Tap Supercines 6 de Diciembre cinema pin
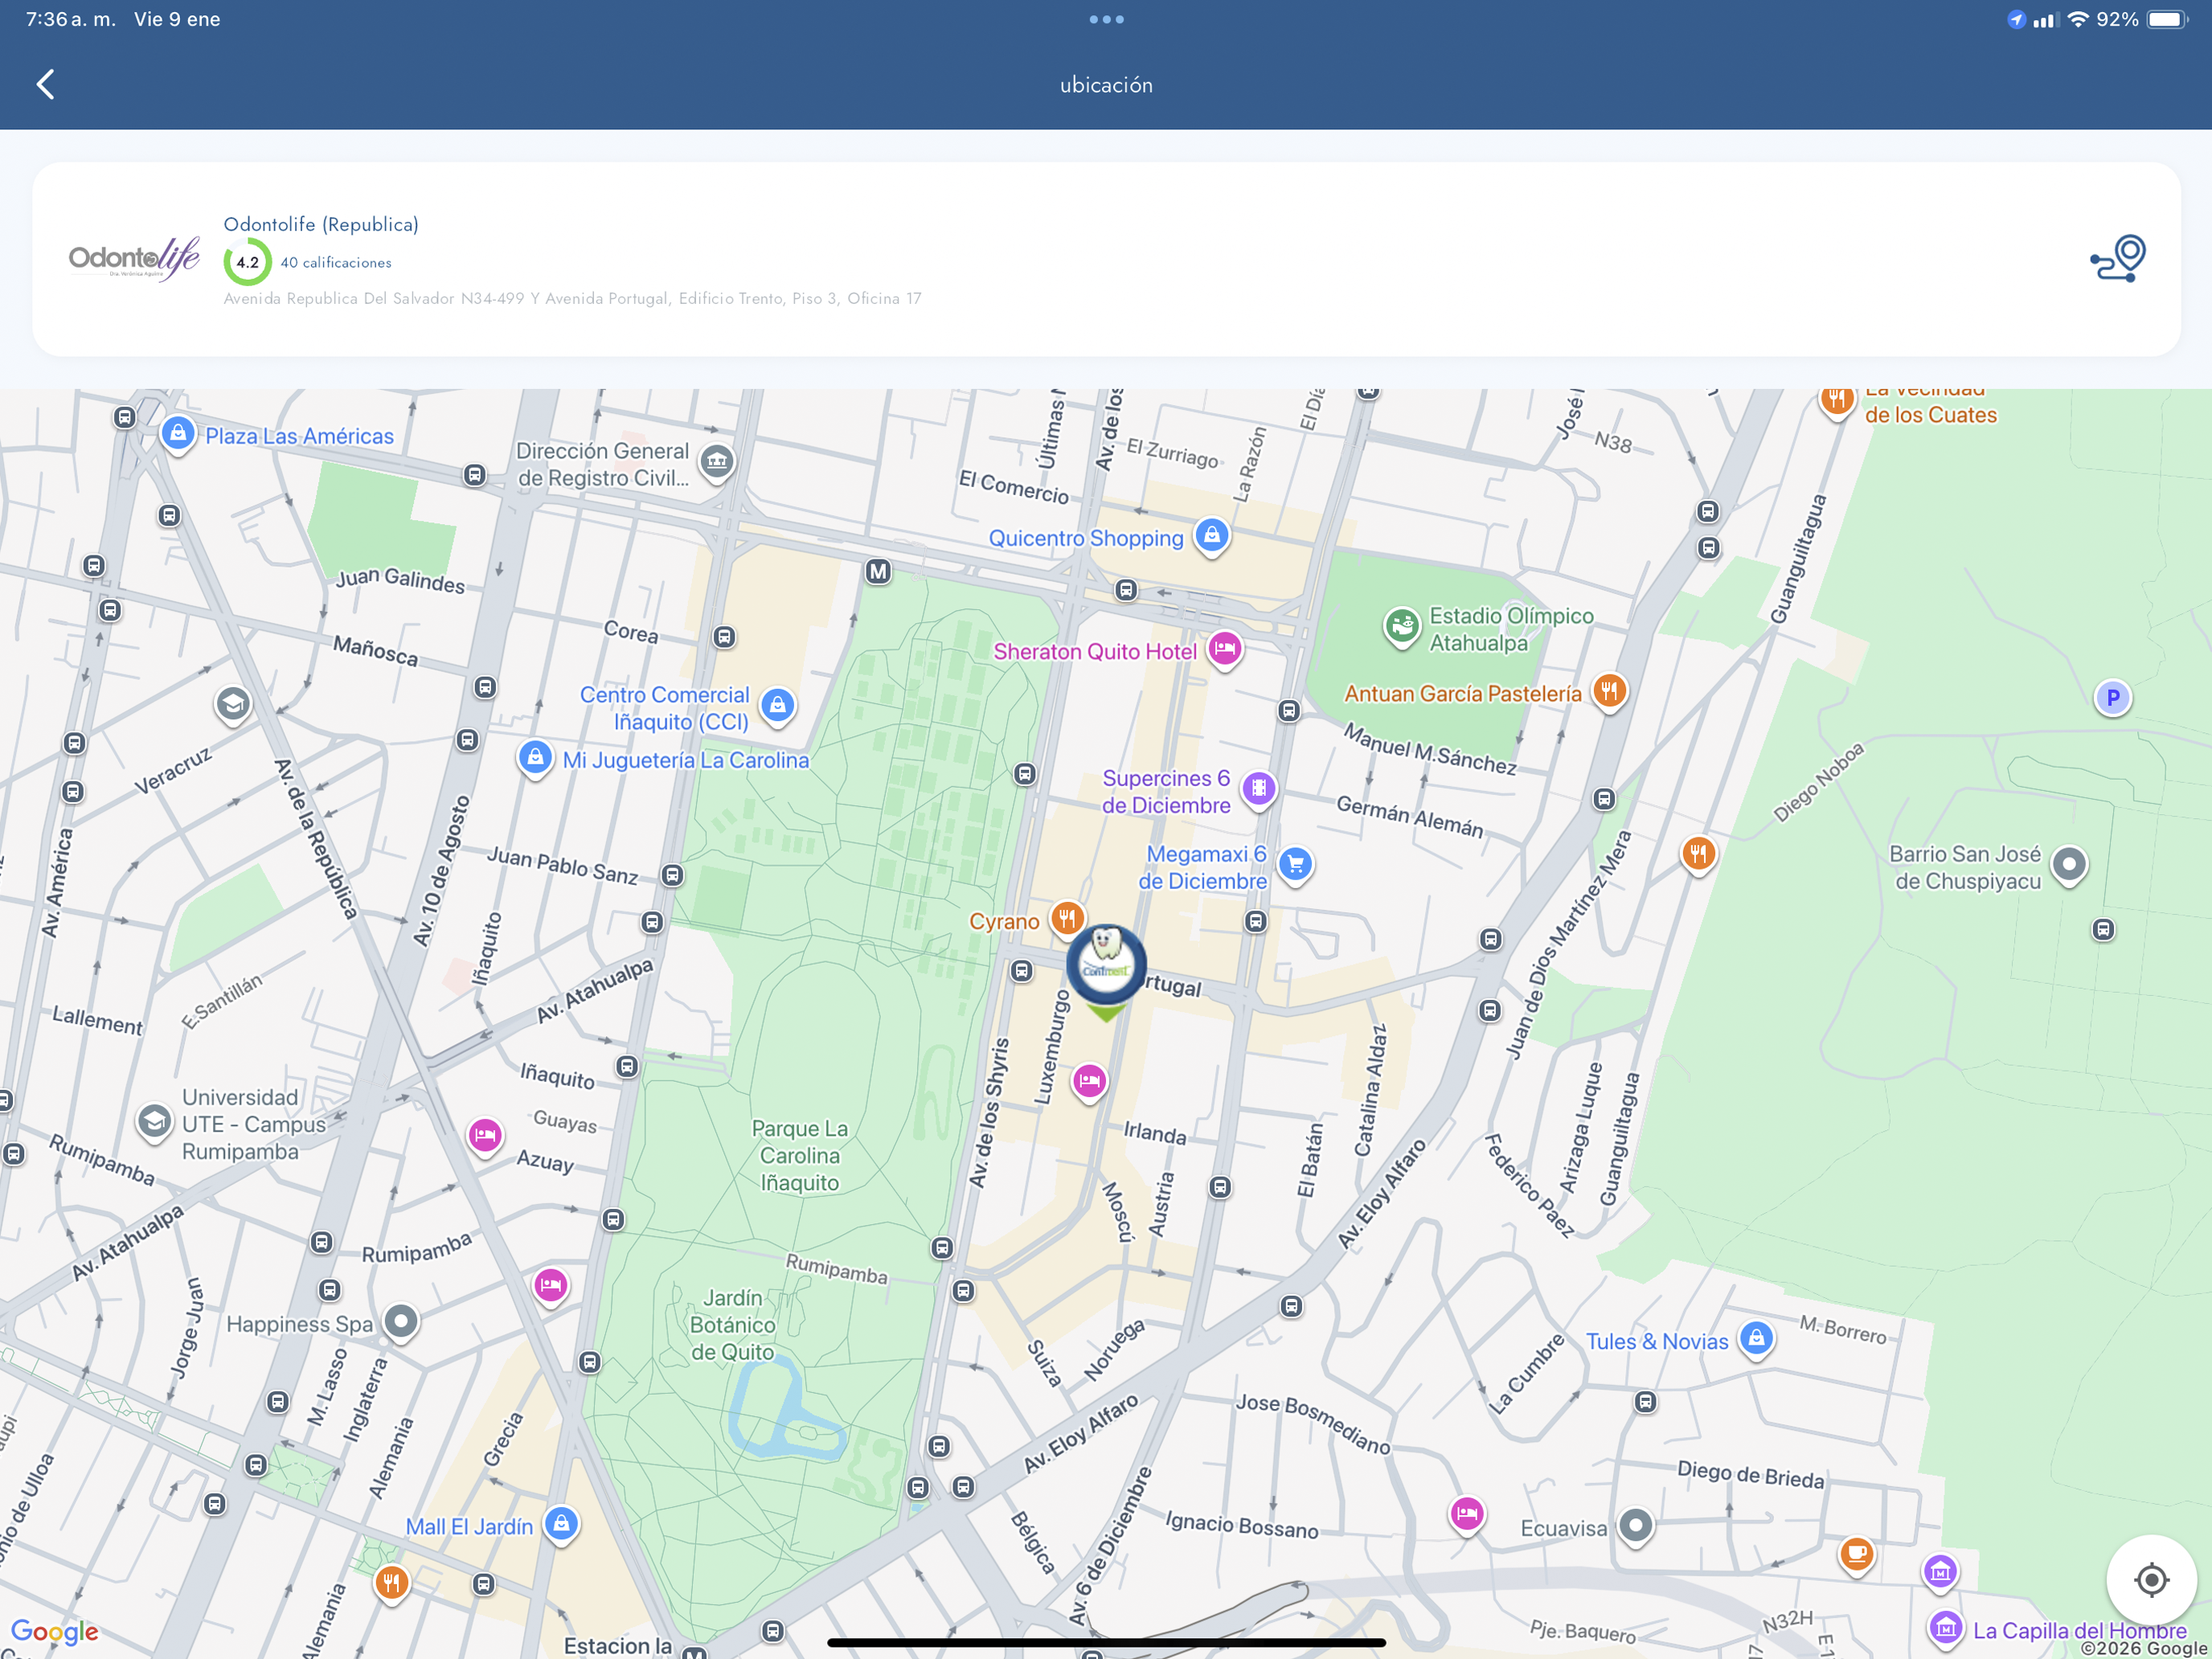 (1259, 789)
